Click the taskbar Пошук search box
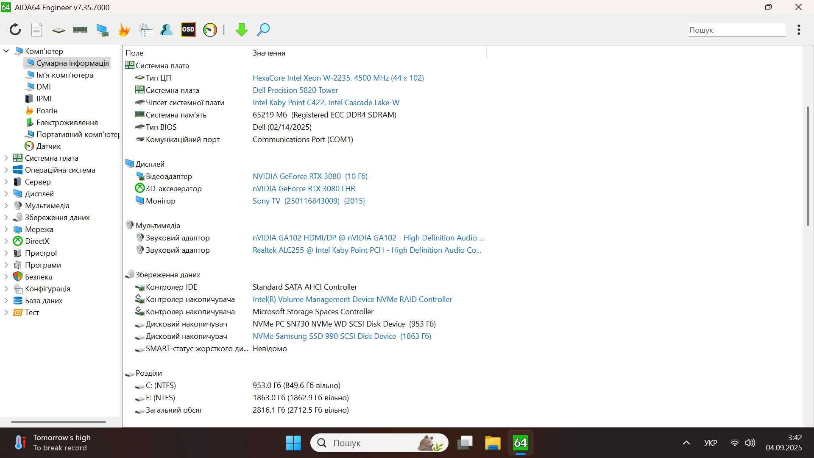Screen dimensions: 814x458 click(379, 443)
